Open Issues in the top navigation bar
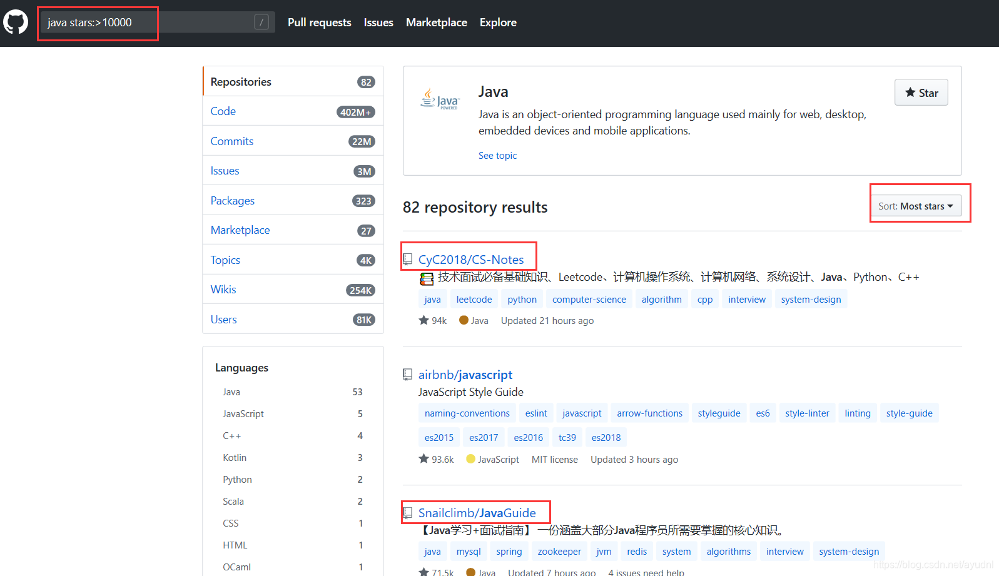Image resolution: width=999 pixels, height=576 pixels. [378, 23]
